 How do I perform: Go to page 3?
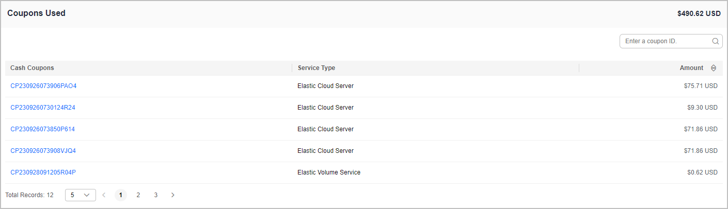coord(155,195)
